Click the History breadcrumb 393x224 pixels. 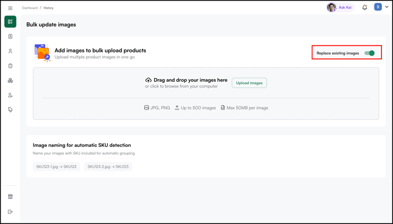pos(48,8)
